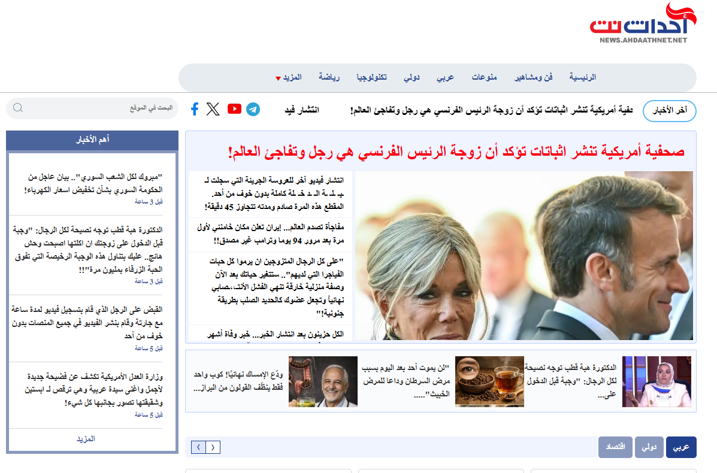Open the YouTube channel icon
Viewport: 717px width, 473px height.
(235, 109)
